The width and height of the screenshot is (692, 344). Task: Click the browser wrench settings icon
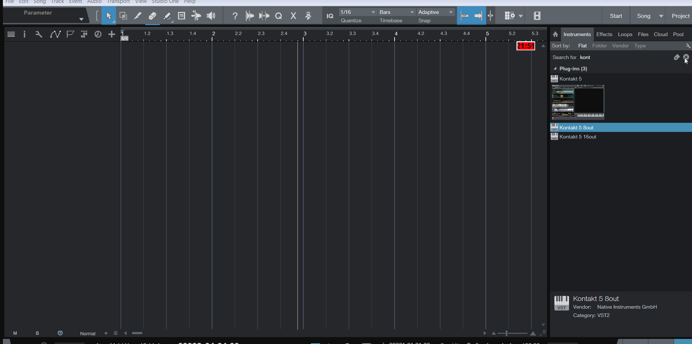pos(688,46)
